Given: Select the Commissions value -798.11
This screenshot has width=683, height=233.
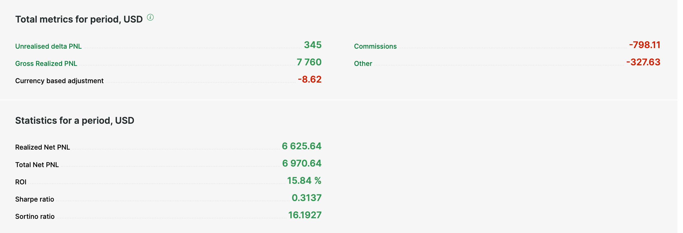Looking at the screenshot, I should pyautogui.click(x=645, y=45).
